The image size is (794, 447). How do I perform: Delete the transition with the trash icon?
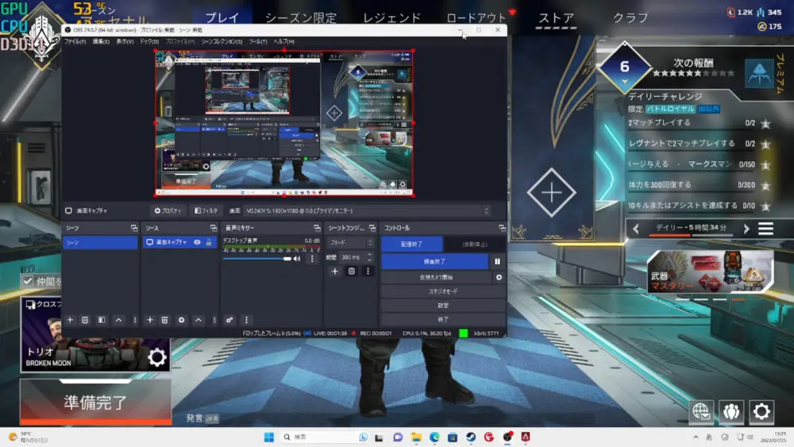(352, 272)
